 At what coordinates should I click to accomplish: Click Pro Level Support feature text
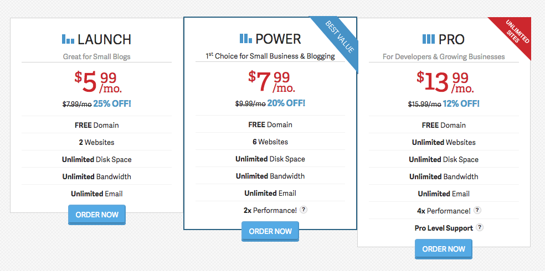coord(444,228)
